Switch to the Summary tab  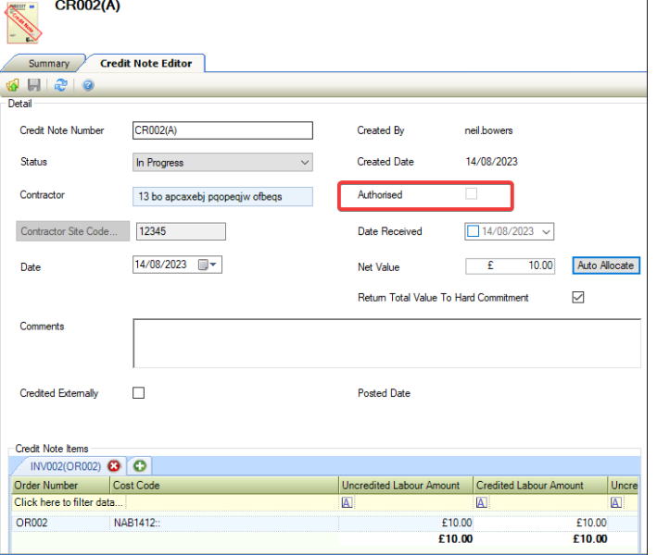48,64
